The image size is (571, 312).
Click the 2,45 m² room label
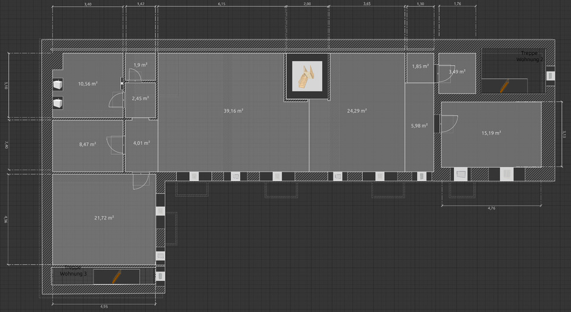[140, 98]
